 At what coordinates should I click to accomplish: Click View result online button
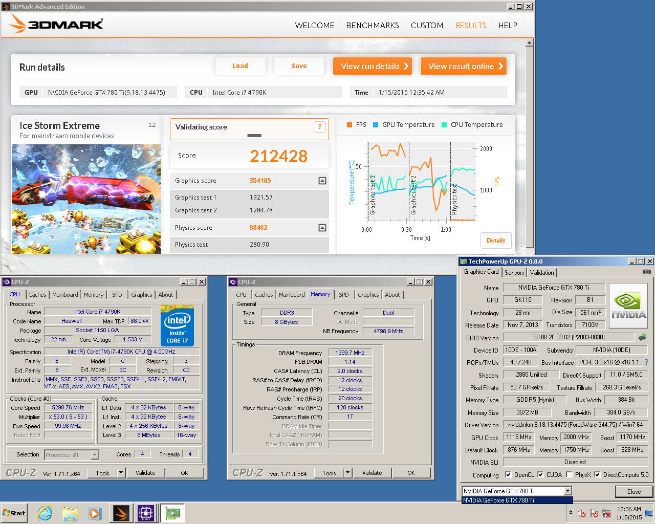click(x=464, y=66)
